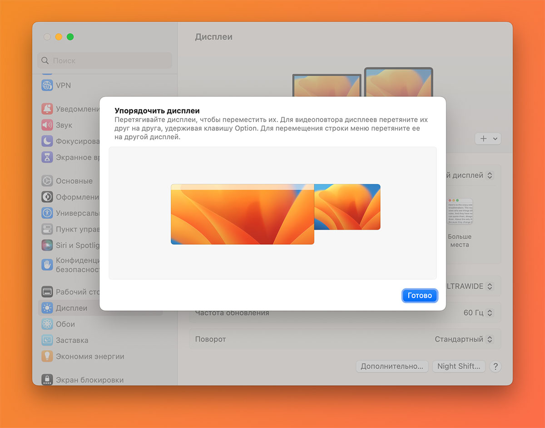The height and width of the screenshot is (428, 545).
Task: Click the Универсальный доступ accessibility icon
Action: [x=47, y=213]
